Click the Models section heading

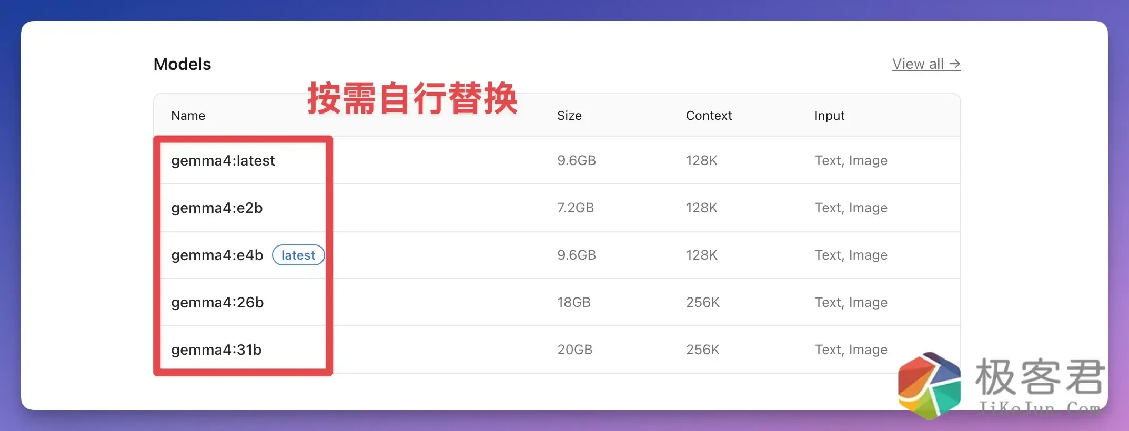tap(182, 64)
